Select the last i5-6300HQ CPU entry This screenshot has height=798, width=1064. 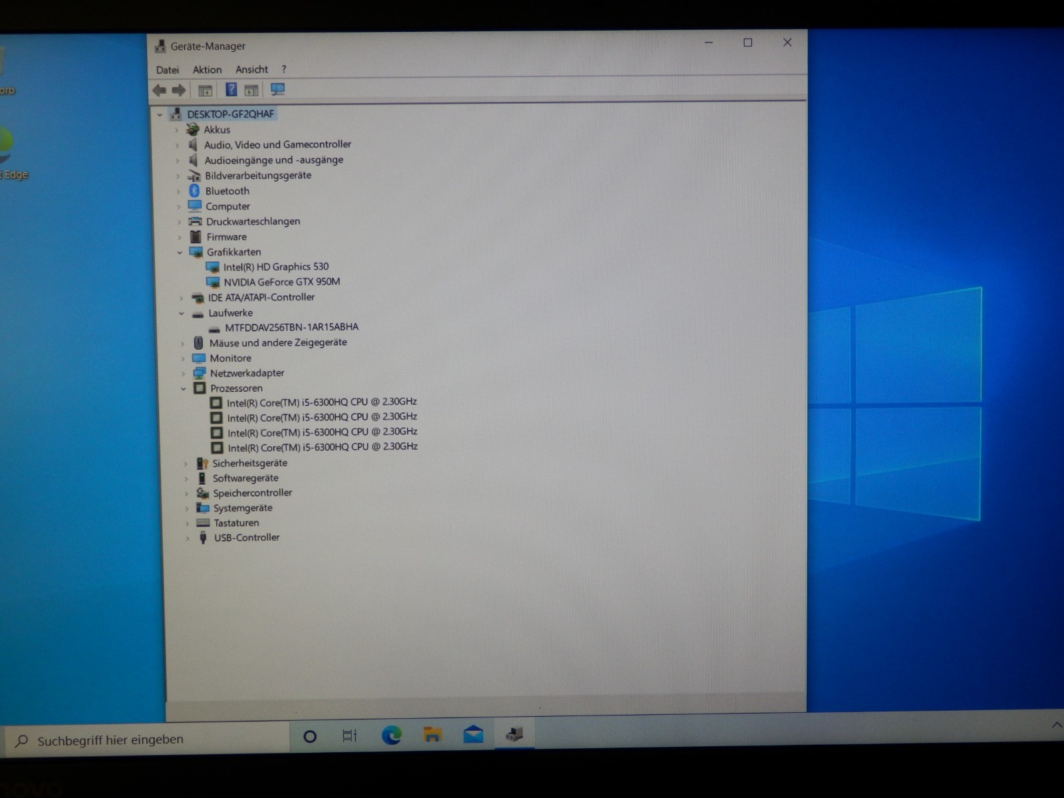[323, 447]
